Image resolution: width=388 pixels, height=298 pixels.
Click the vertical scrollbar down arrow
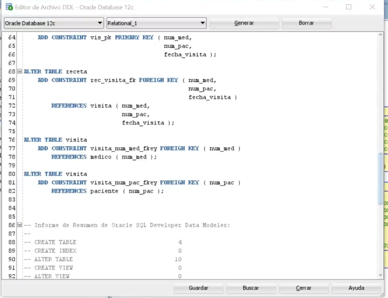[x=380, y=276]
